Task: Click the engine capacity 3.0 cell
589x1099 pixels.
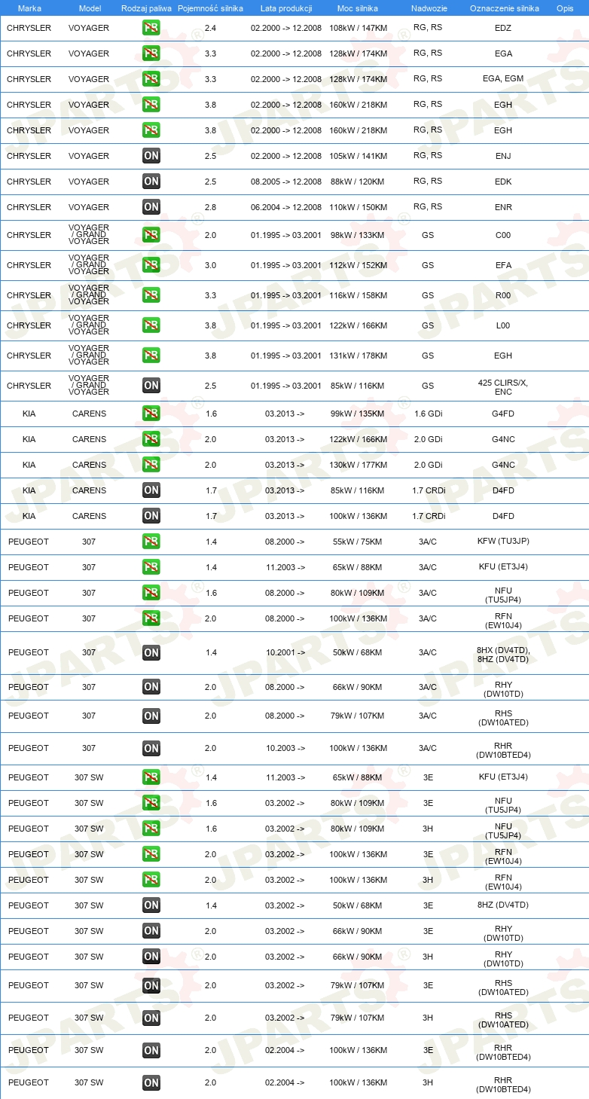Action: [x=211, y=265]
